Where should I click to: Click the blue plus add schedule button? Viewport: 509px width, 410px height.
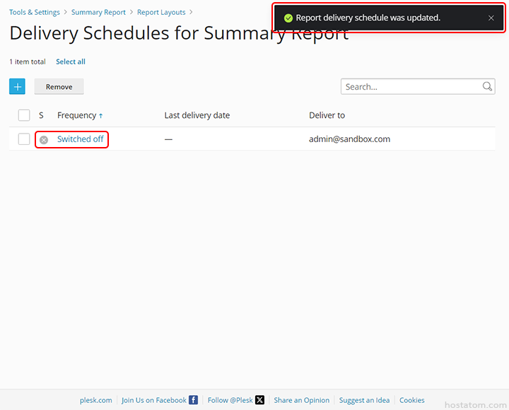(17, 86)
